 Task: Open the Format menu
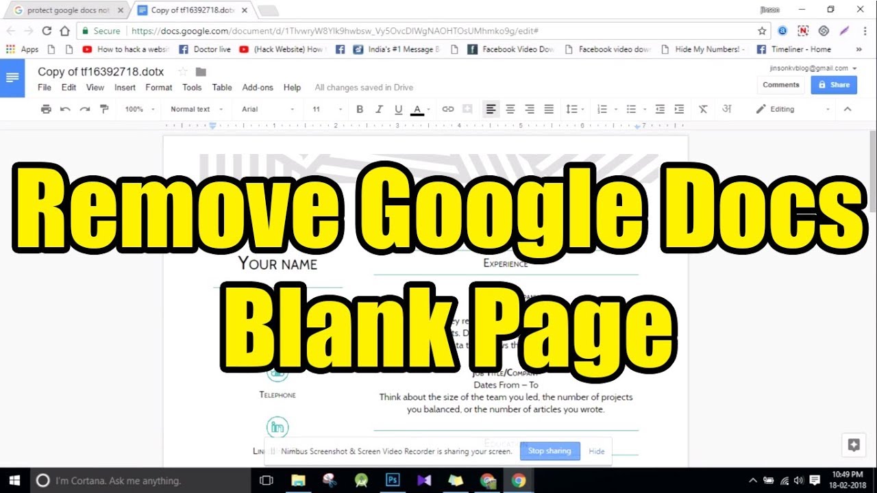(159, 88)
